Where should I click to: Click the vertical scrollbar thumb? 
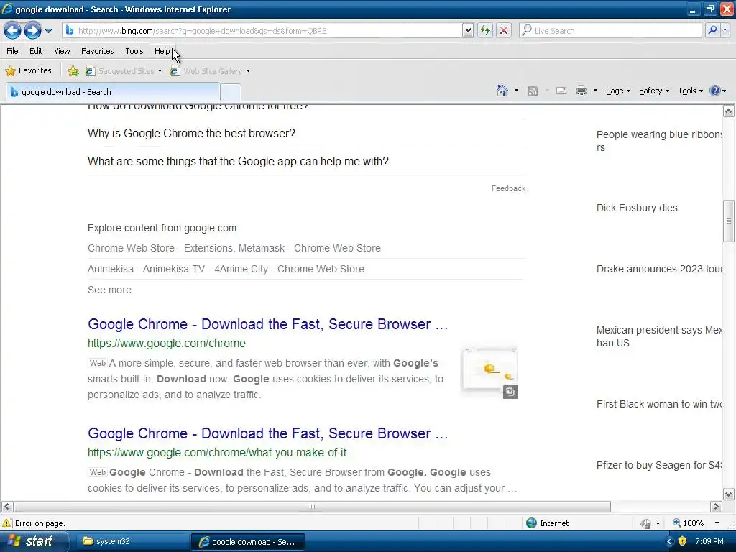[729, 221]
